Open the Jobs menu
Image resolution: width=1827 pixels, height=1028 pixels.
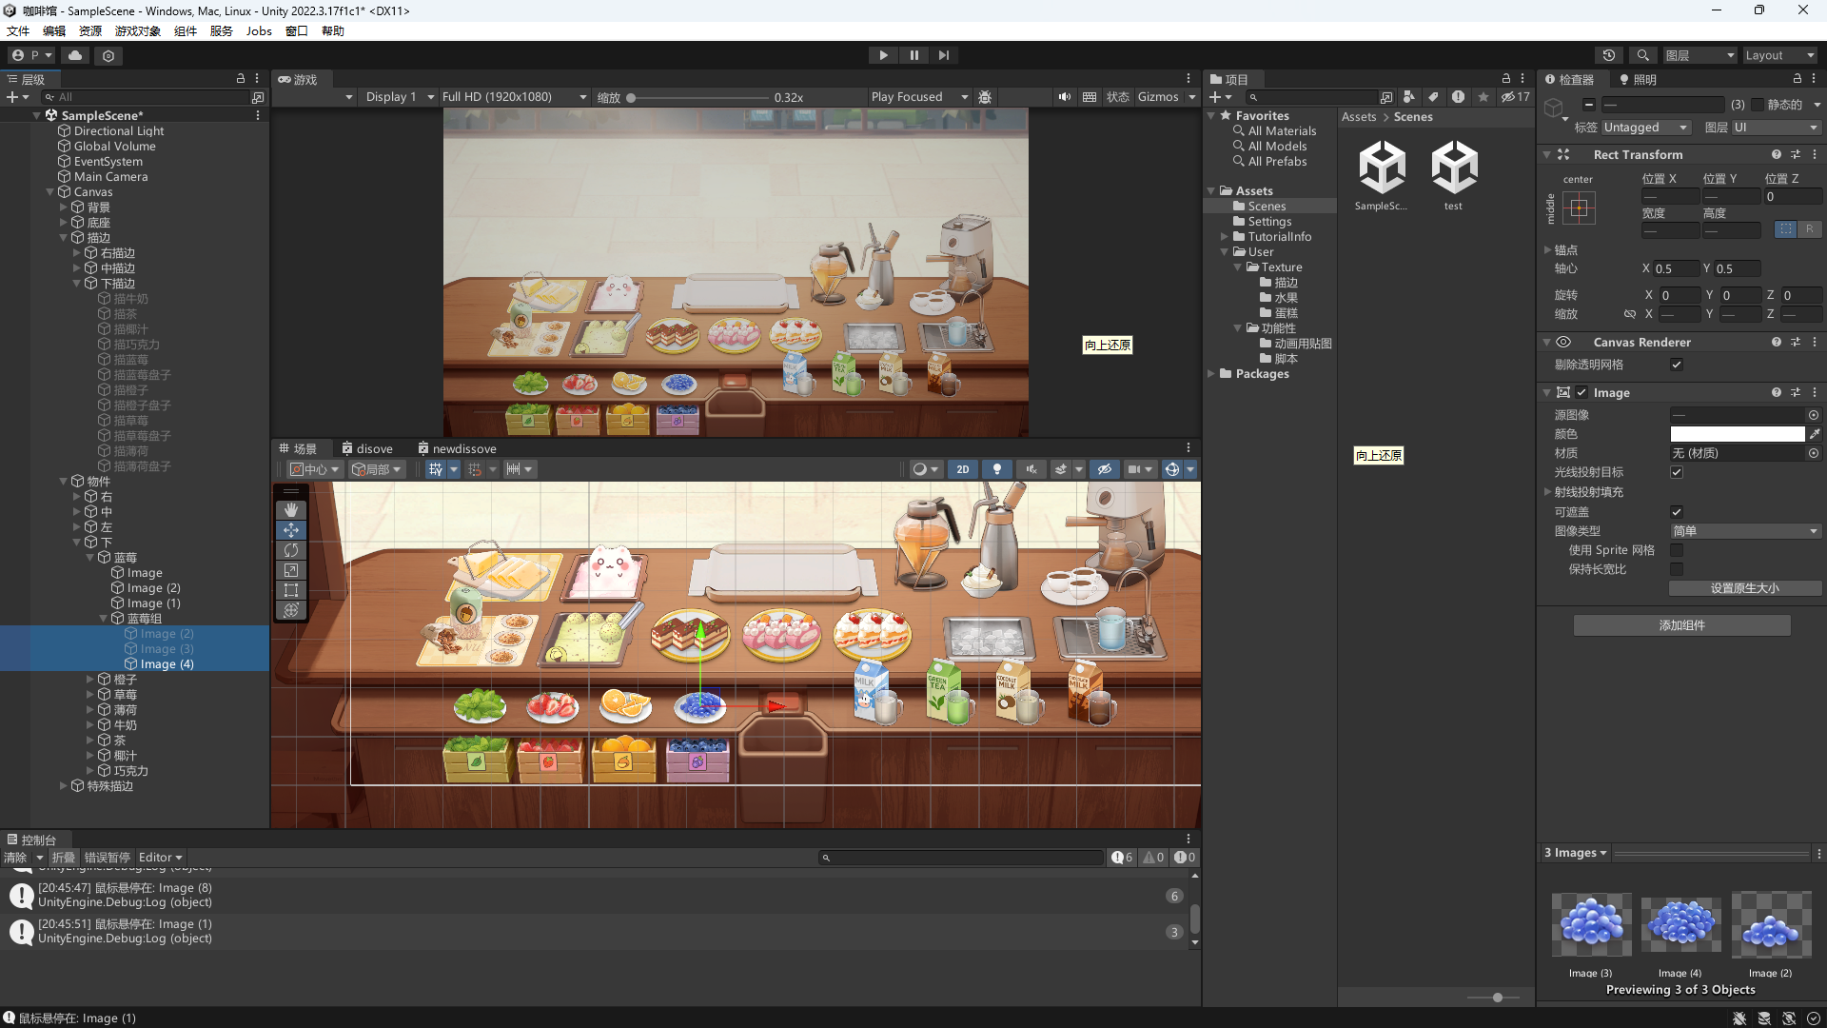click(259, 30)
